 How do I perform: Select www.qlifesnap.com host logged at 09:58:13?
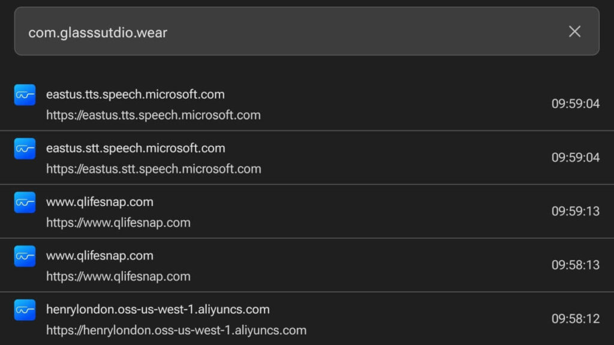pos(100,256)
